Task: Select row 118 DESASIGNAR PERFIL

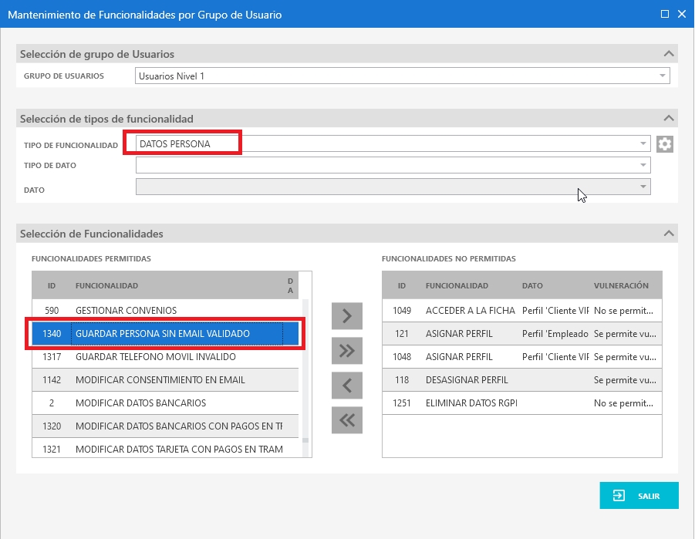Action: click(x=521, y=380)
